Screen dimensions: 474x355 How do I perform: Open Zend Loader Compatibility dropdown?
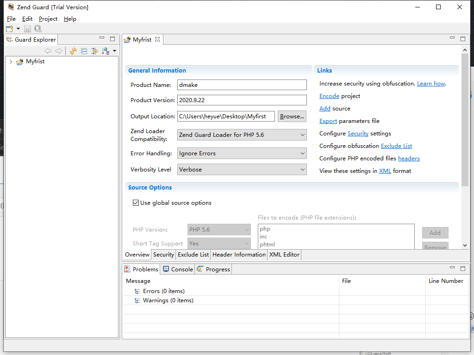(242, 135)
